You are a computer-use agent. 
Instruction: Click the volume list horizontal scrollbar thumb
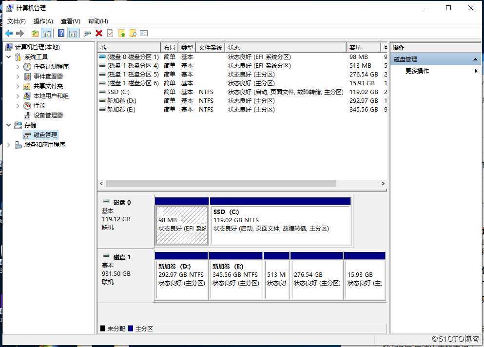tap(221, 184)
